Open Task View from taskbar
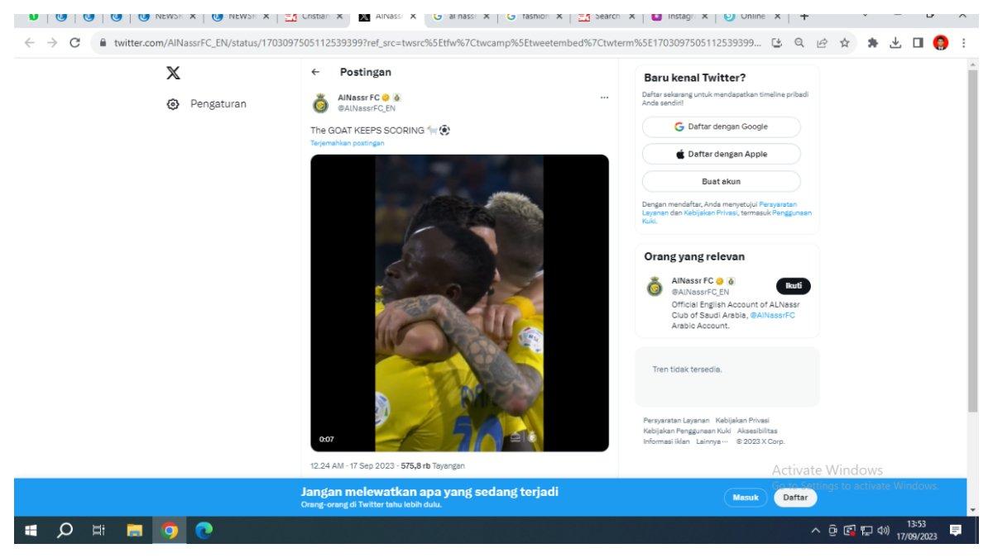Image resolution: width=993 pixels, height=558 pixels. 98,531
